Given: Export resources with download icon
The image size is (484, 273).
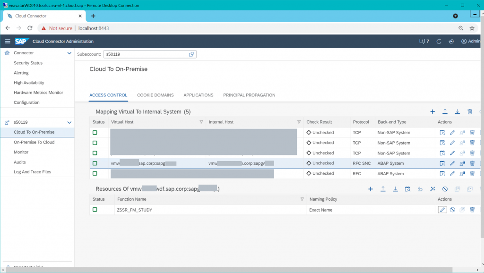Looking at the screenshot, I should [395, 189].
